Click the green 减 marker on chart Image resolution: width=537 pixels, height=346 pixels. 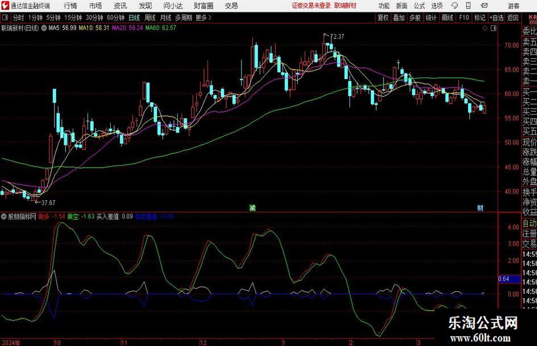click(x=252, y=207)
